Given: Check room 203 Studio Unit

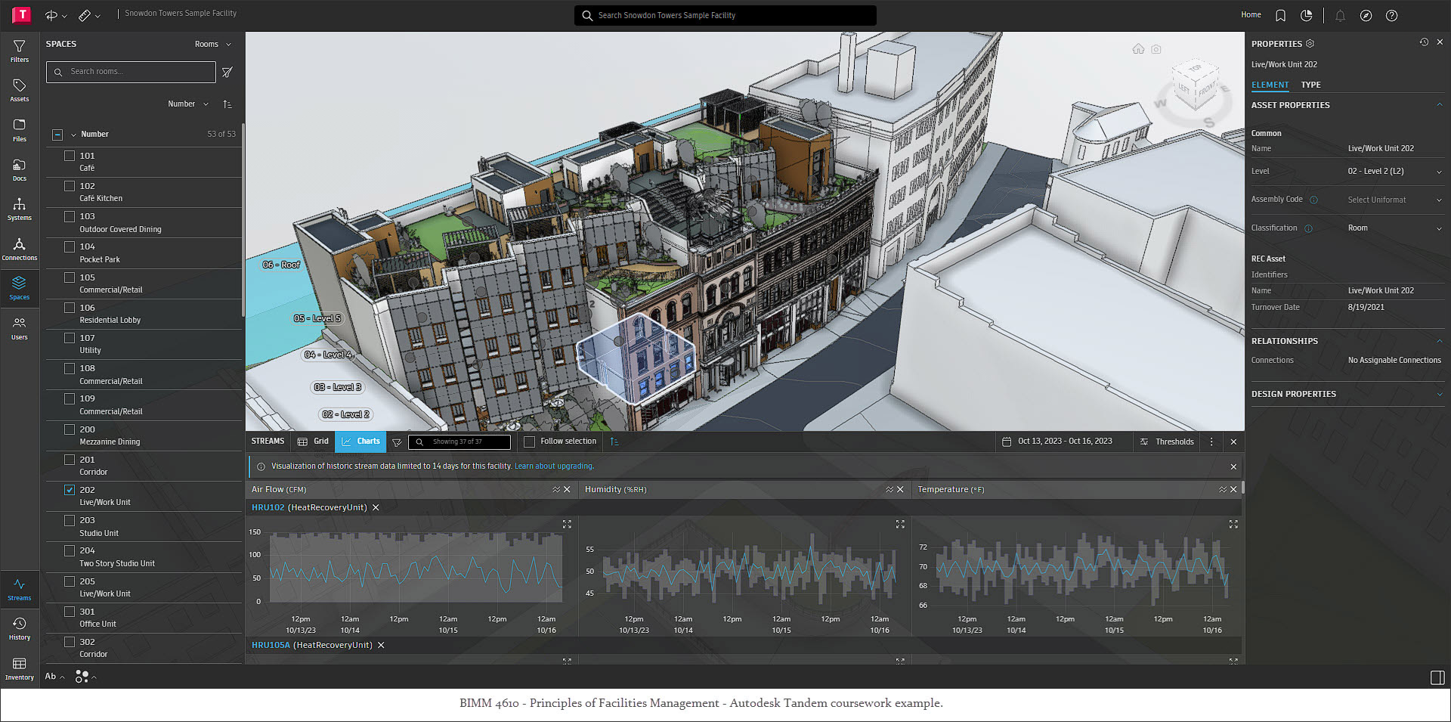Looking at the screenshot, I should (x=70, y=520).
